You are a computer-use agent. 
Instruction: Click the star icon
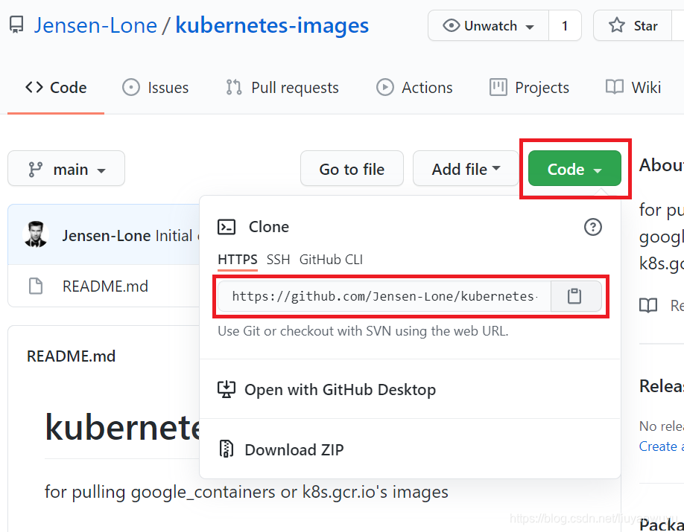(x=617, y=25)
